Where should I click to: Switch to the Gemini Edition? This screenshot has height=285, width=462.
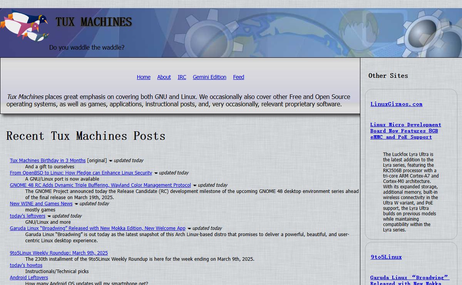209,77
